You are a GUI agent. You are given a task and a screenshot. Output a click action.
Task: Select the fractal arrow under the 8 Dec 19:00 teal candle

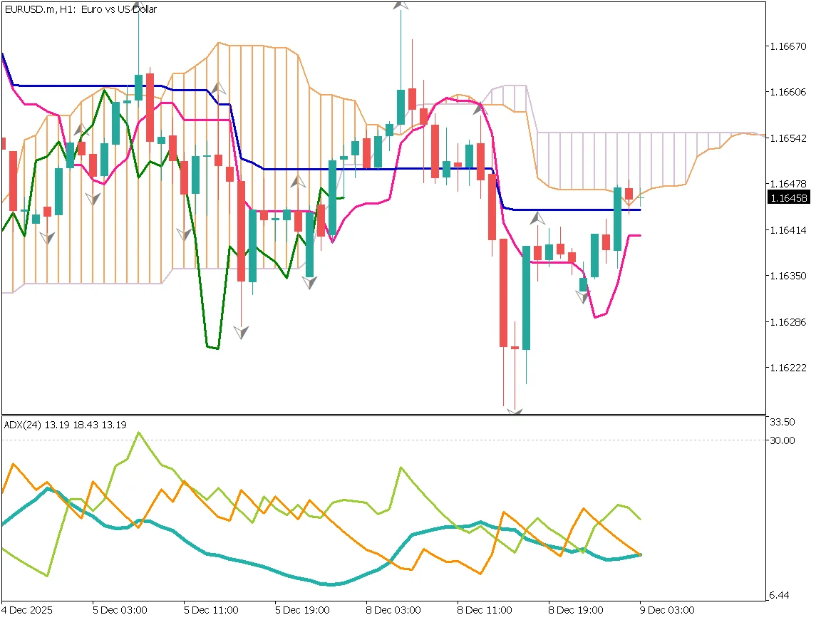[584, 296]
